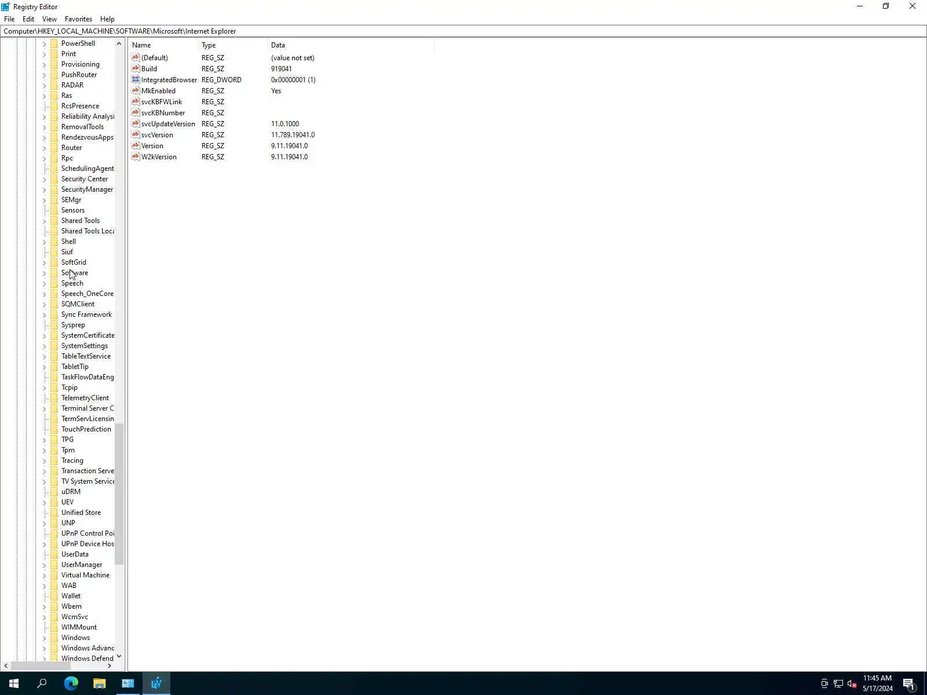The height and width of the screenshot is (695, 927).
Task: Select the svcKBNumber value
Action: (x=163, y=112)
